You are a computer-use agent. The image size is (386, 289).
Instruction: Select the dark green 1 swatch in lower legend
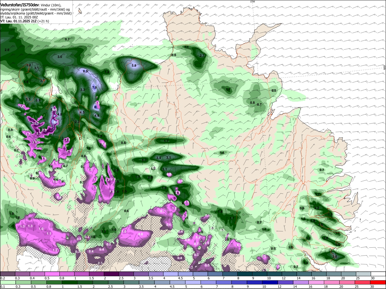(69, 282)
